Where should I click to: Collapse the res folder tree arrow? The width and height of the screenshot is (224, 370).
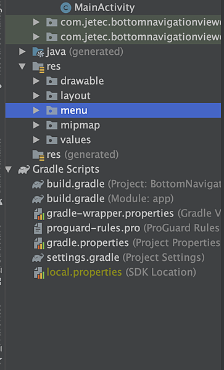pos(22,67)
